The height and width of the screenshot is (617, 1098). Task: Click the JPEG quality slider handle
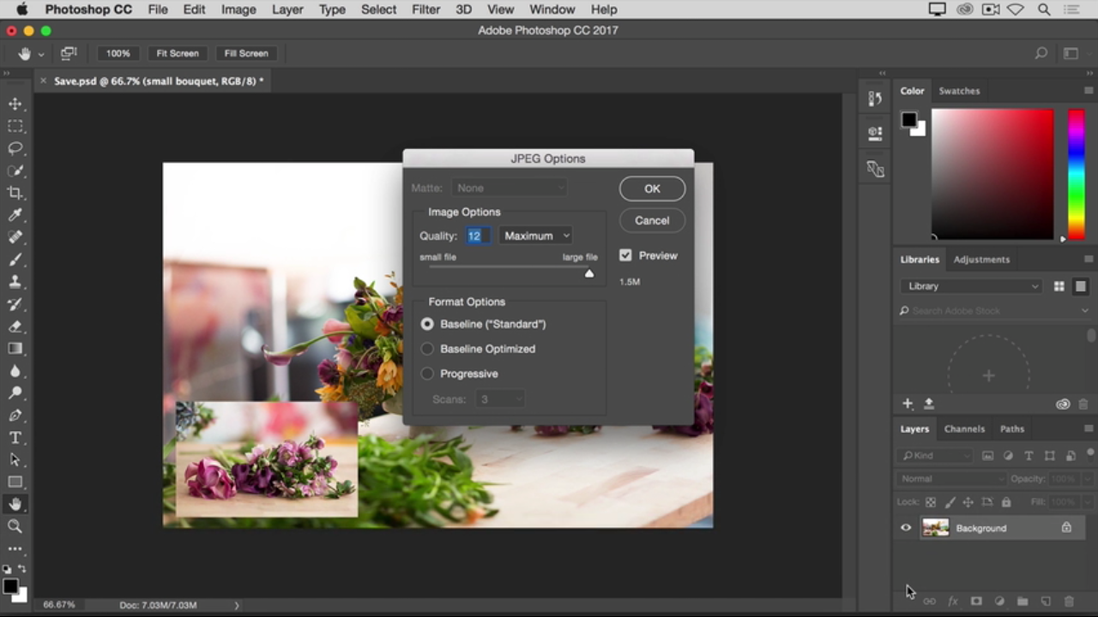(589, 273)
